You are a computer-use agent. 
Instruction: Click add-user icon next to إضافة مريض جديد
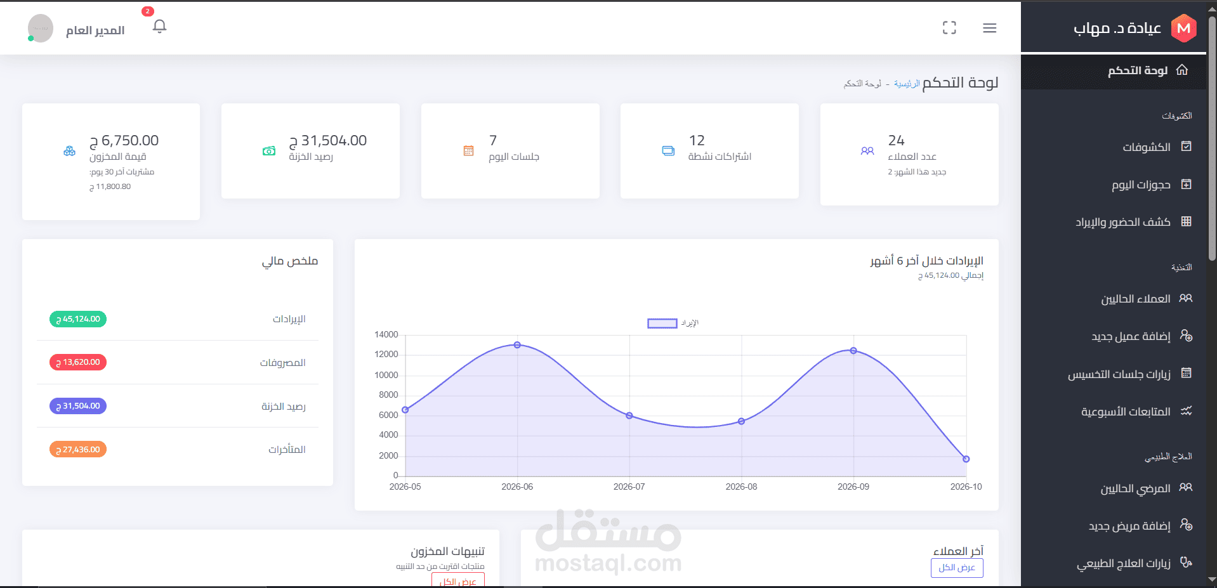coord(1186,525)
